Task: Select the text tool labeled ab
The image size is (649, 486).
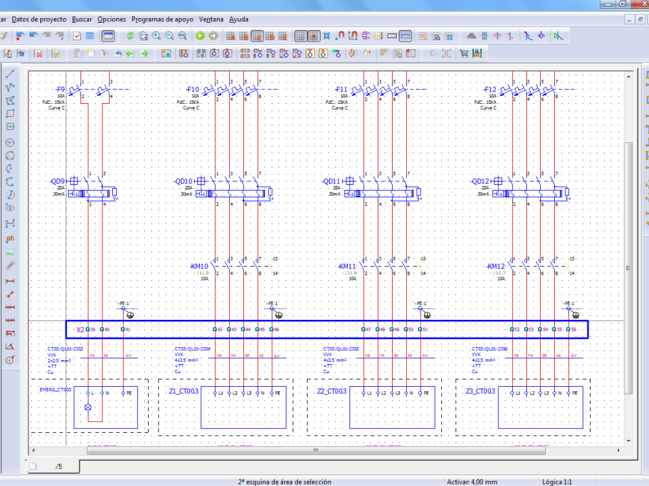Action: (x=9, y=238)
